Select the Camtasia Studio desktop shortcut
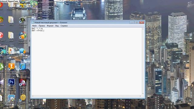 23,22
